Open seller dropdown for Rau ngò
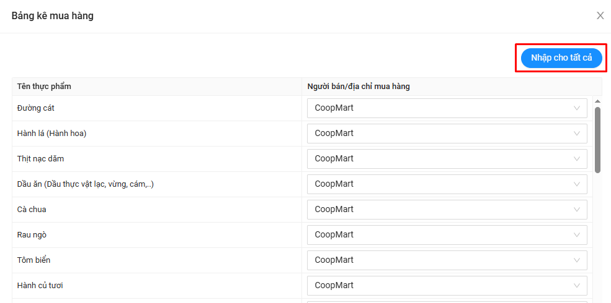 [x=447, y=235]
